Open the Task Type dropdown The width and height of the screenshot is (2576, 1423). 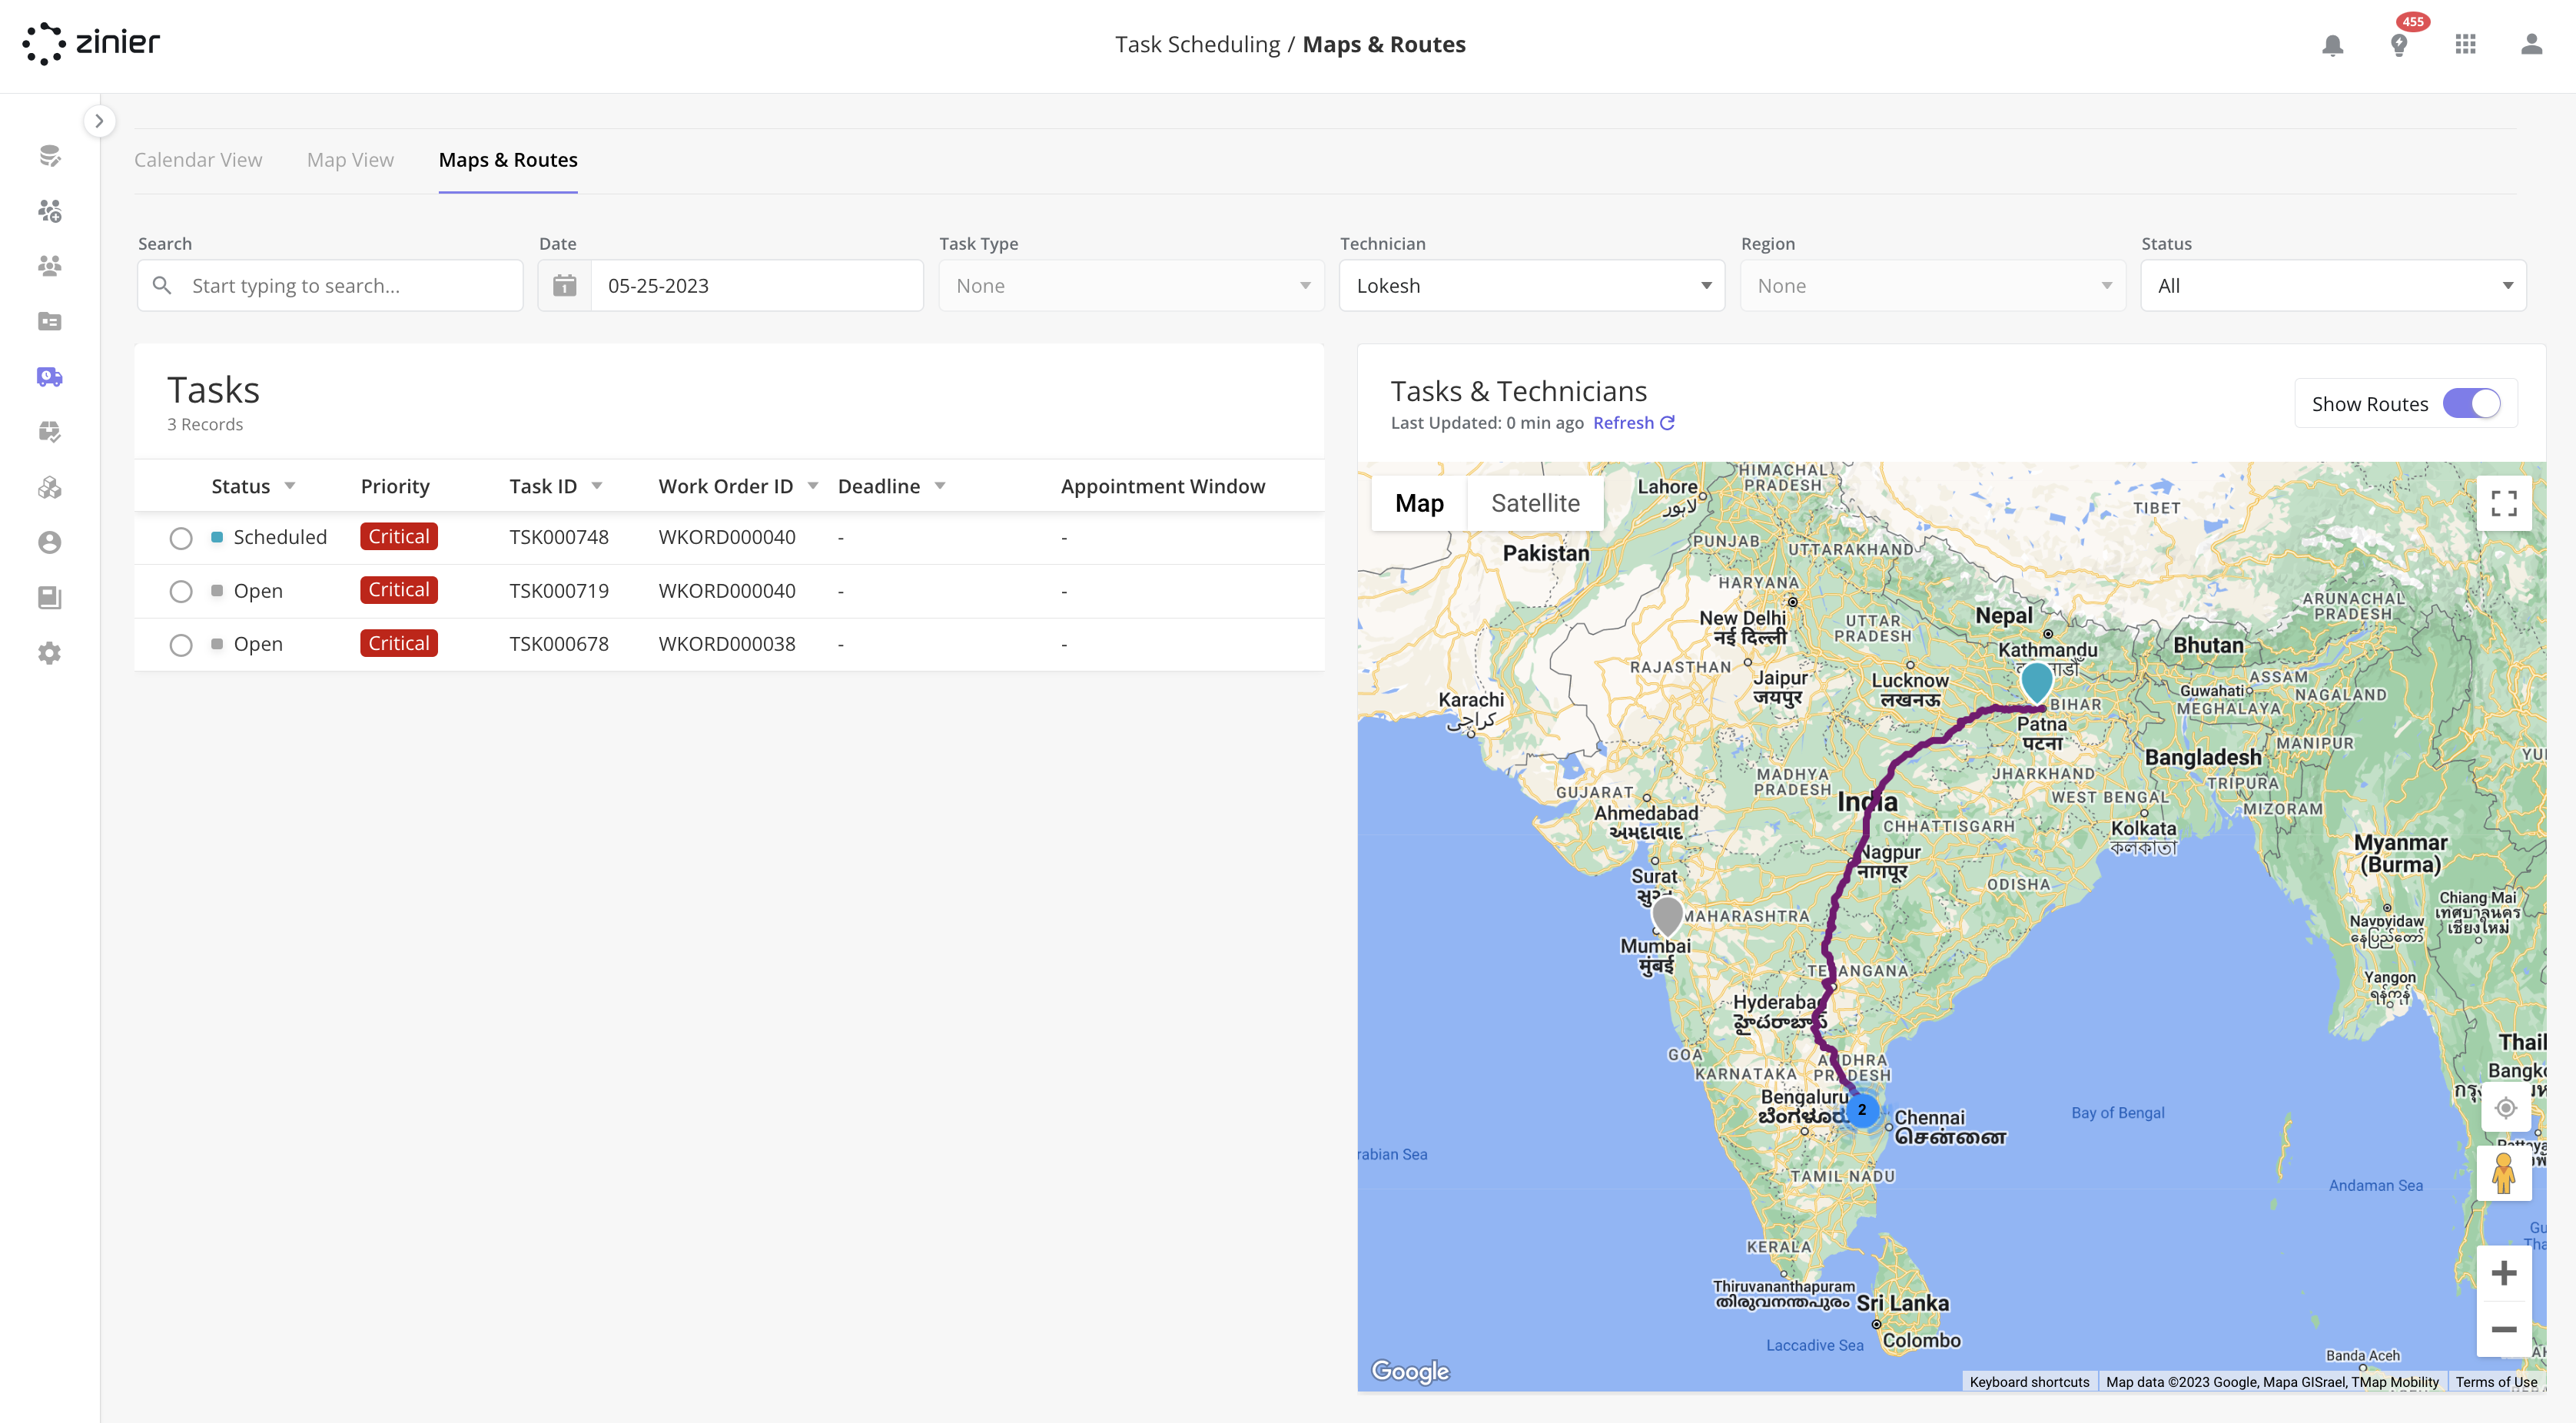[1131, 286]
